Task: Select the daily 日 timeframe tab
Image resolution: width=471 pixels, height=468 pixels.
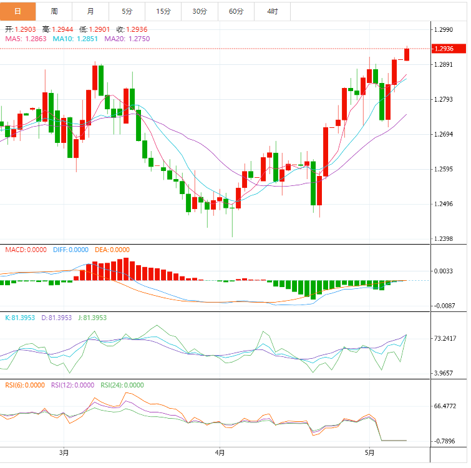Action: coord(17,11)
